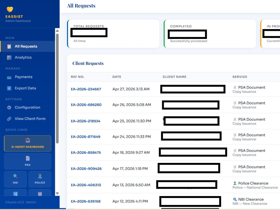The width and height of the screenshot is (280, 210).
Task: Click the Completed stats card
Action: [x=210, y=34]
